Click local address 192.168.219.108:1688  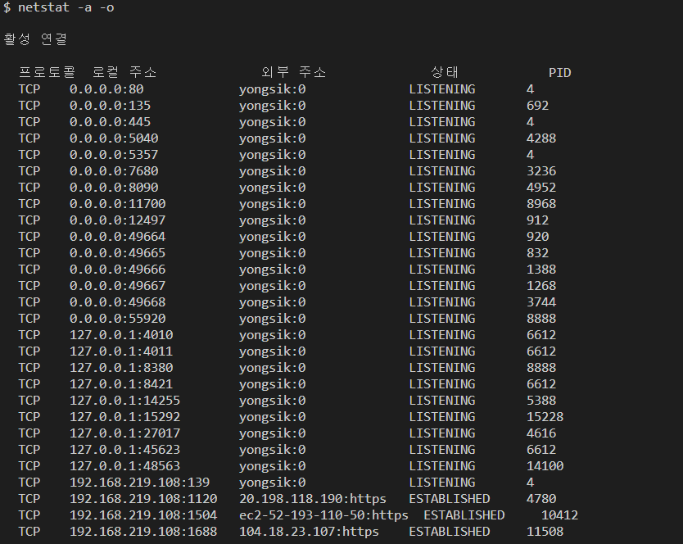coord(143,532)
